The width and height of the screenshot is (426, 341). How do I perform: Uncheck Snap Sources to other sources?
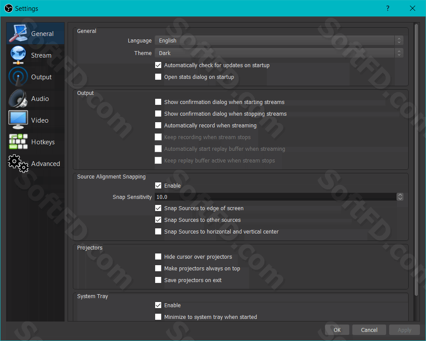tap(158, 220)
